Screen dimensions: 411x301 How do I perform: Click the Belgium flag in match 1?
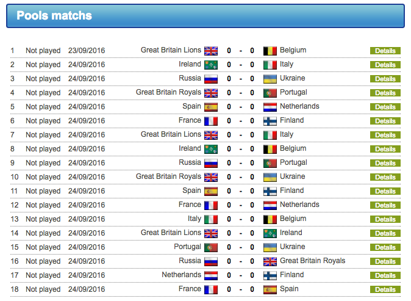coord(270,51)
